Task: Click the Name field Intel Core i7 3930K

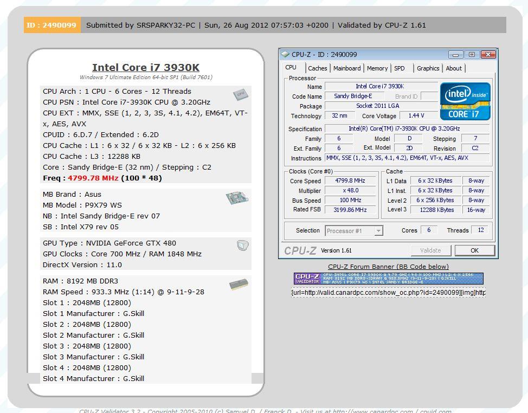Action: click(x=381, y=87)
